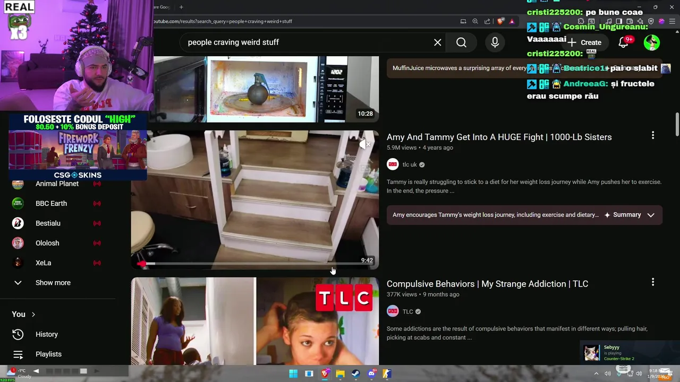Open the tlc uk channel avatar
This screenshot has height=382, width=680.
[x=393, y=164]
